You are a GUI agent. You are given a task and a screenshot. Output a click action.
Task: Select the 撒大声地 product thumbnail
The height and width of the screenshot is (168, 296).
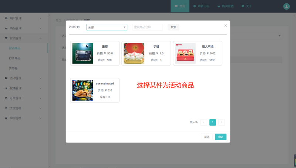185,53
